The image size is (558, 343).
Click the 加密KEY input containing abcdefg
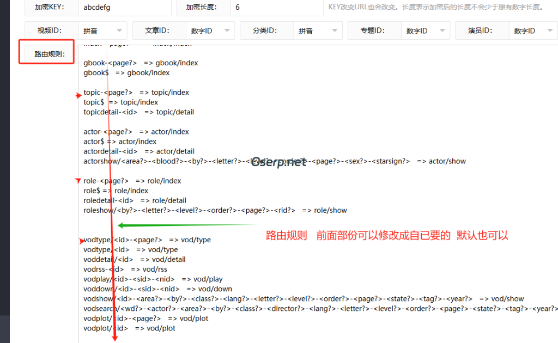pyautogui.click(x=124, y=7)
